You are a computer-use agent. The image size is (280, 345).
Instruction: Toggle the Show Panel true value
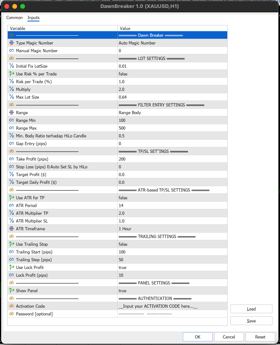click(x=172, y=291)
